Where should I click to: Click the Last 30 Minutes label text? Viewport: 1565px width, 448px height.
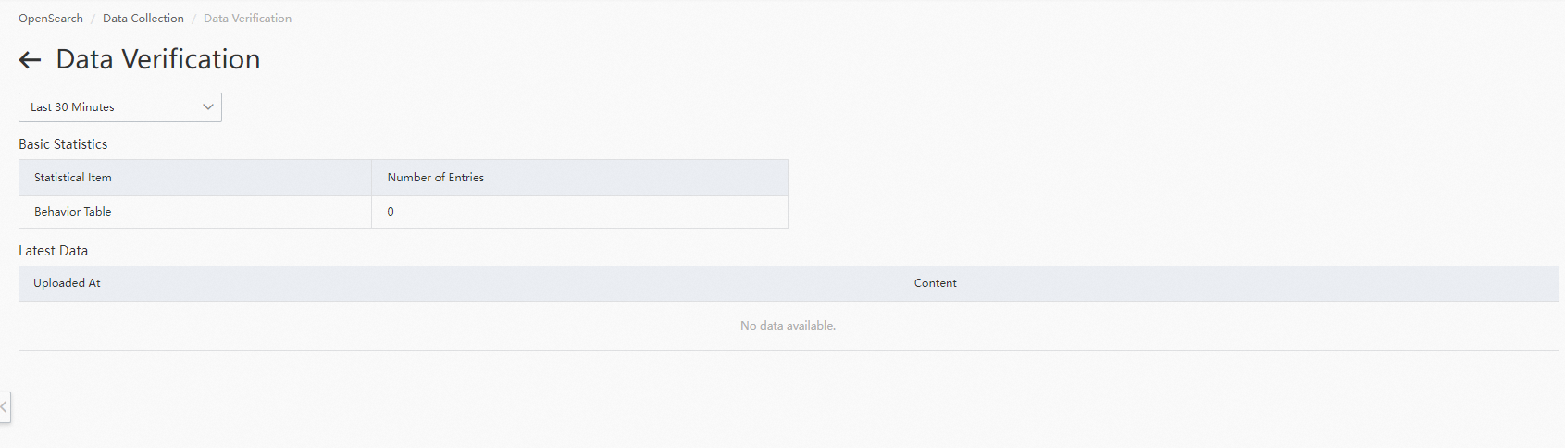72,107
